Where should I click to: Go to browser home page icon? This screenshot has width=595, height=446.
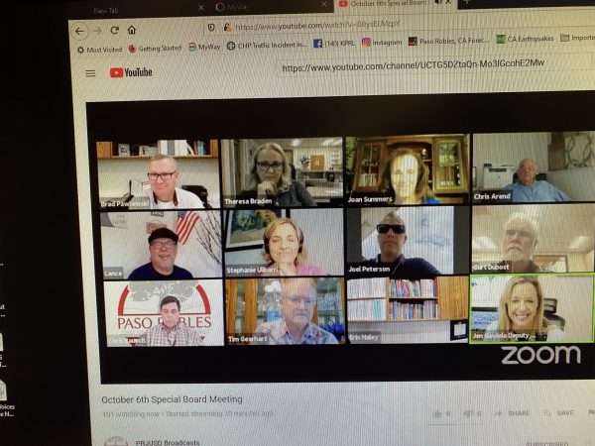[x=132, y=31]
